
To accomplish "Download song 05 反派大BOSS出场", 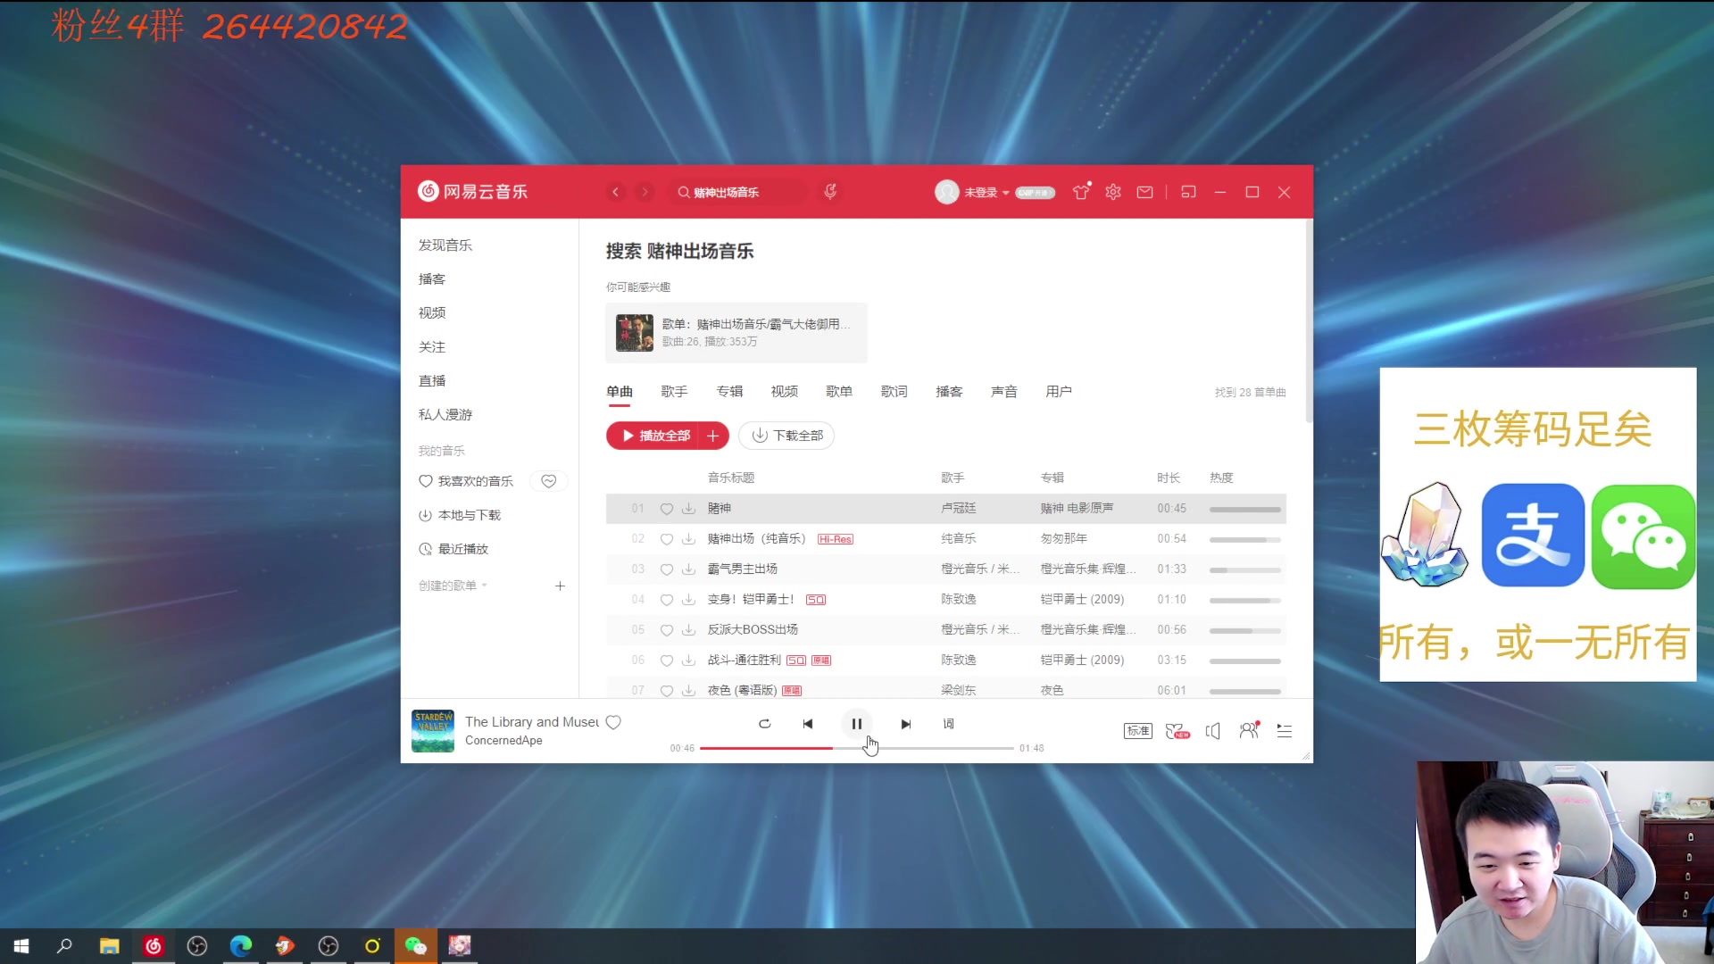I will point(688,630).
